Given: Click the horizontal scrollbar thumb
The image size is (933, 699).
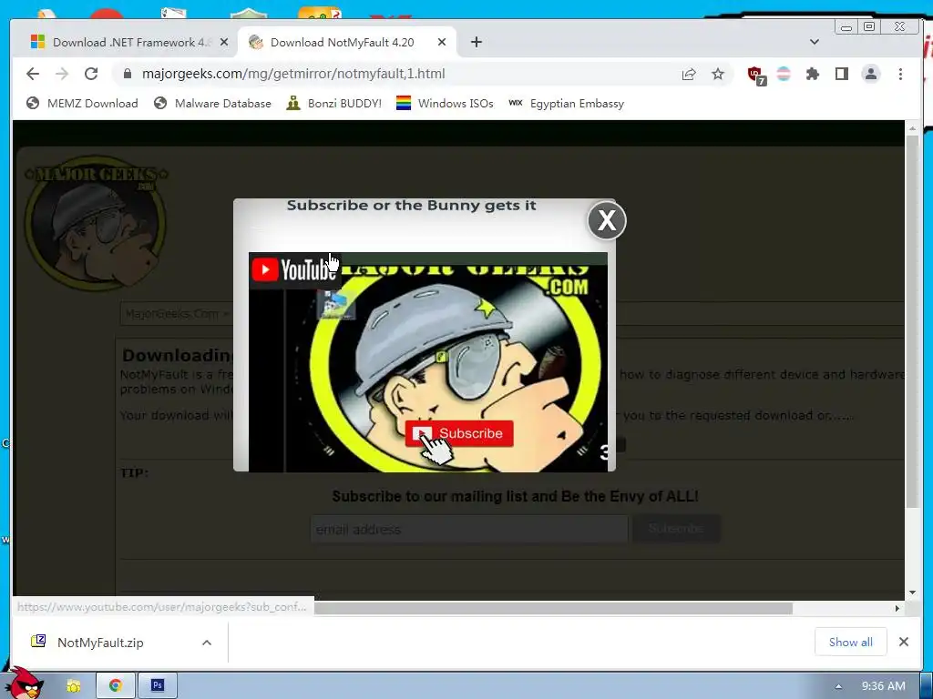Looking at the screenshot, I should 553,608.
